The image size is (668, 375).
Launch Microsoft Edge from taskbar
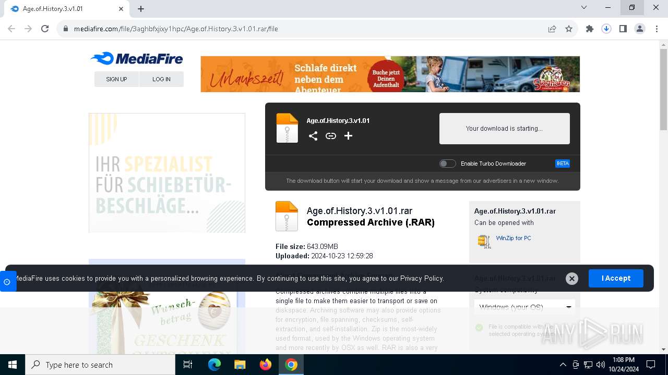(214, 365)
